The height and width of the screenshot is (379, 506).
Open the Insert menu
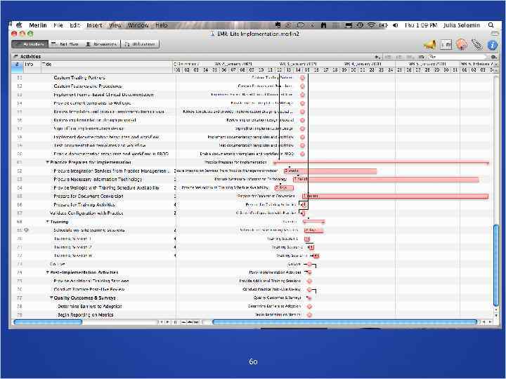click(94, 25)
